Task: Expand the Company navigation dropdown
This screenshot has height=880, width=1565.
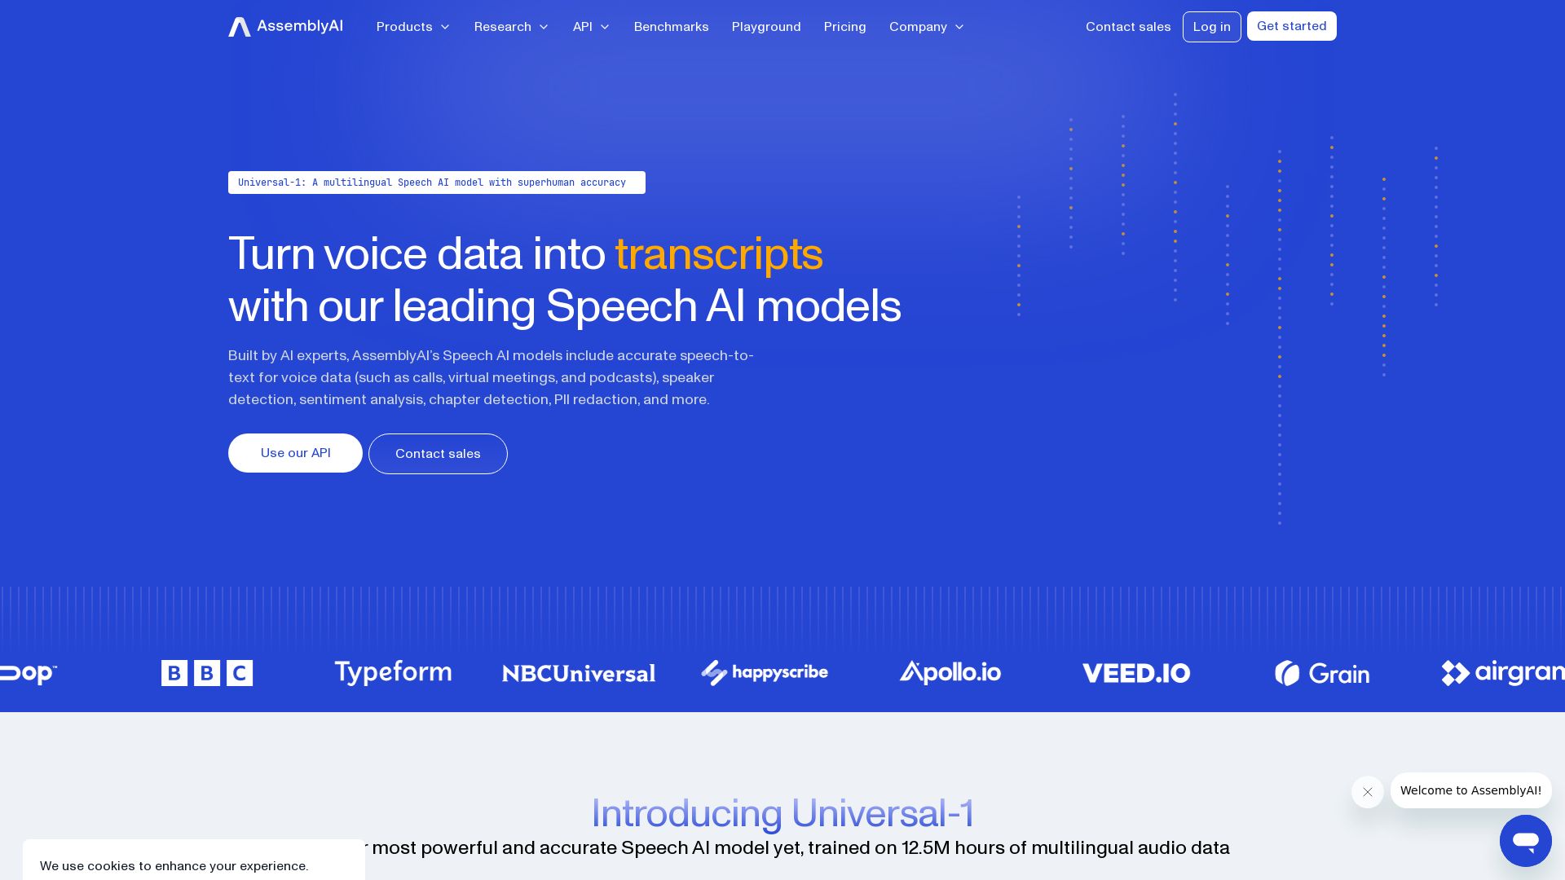Action: click(x=924, y=27)
